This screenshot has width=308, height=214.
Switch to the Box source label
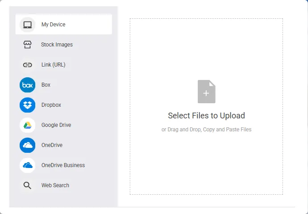(46, 85)
